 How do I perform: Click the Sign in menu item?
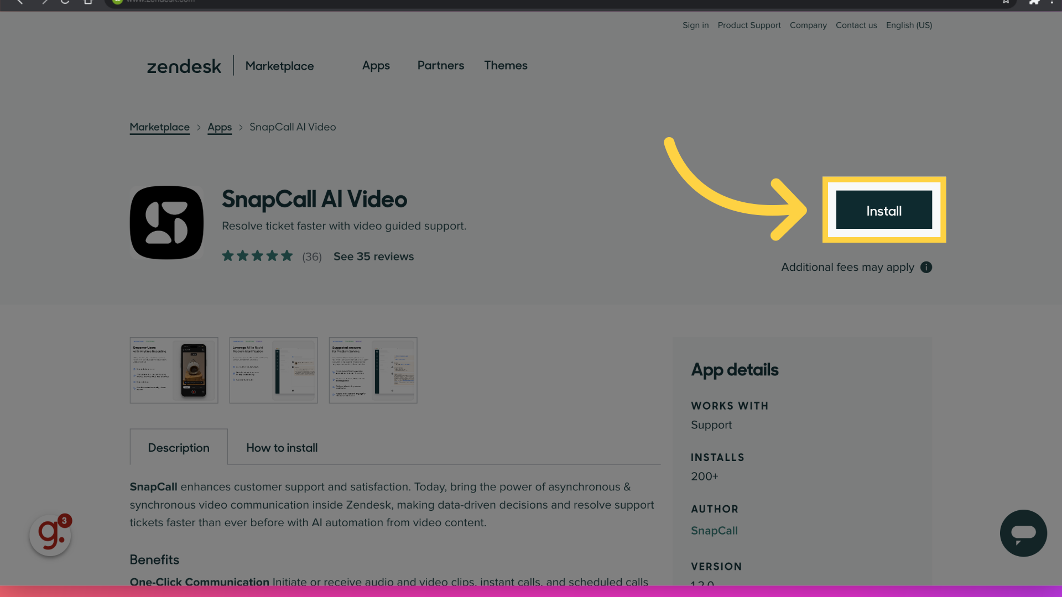click(x=695, y=25)
